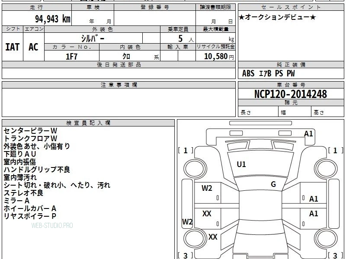Click the エアコン label
Image resolution: width=346 pixels, height=259 pixels.
[x=34, y=29]
